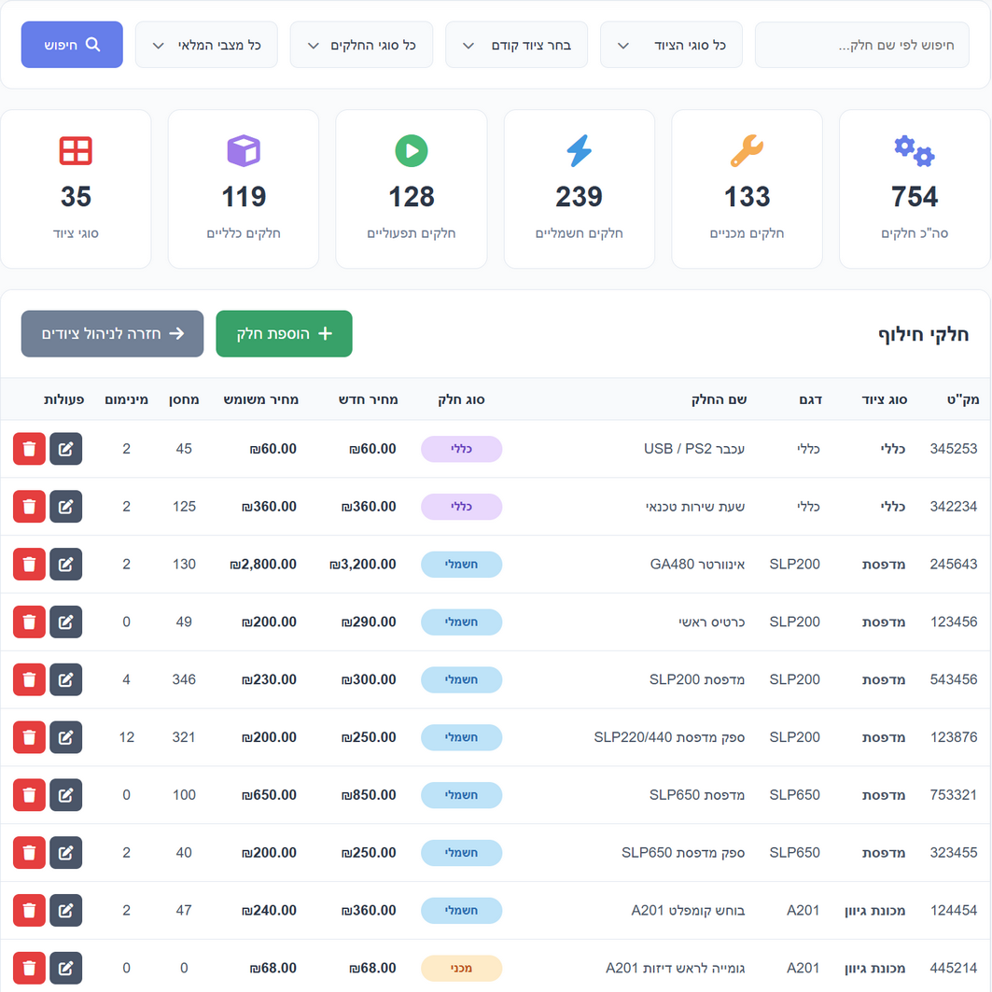Delete part 445214 using trash icon
The height and width of the screenshot is (992, 992).
click(29, 969)
